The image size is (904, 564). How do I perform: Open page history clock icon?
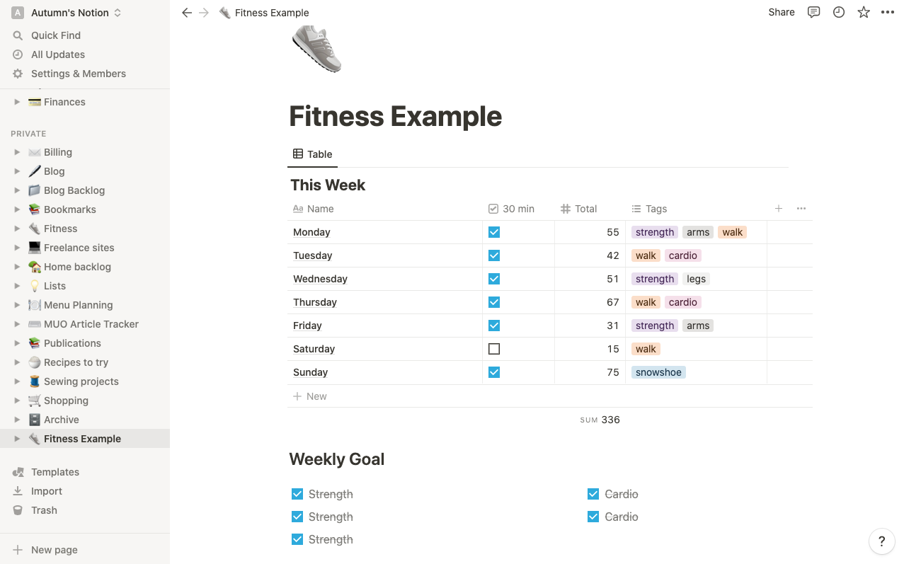click(x=839, y=12)
